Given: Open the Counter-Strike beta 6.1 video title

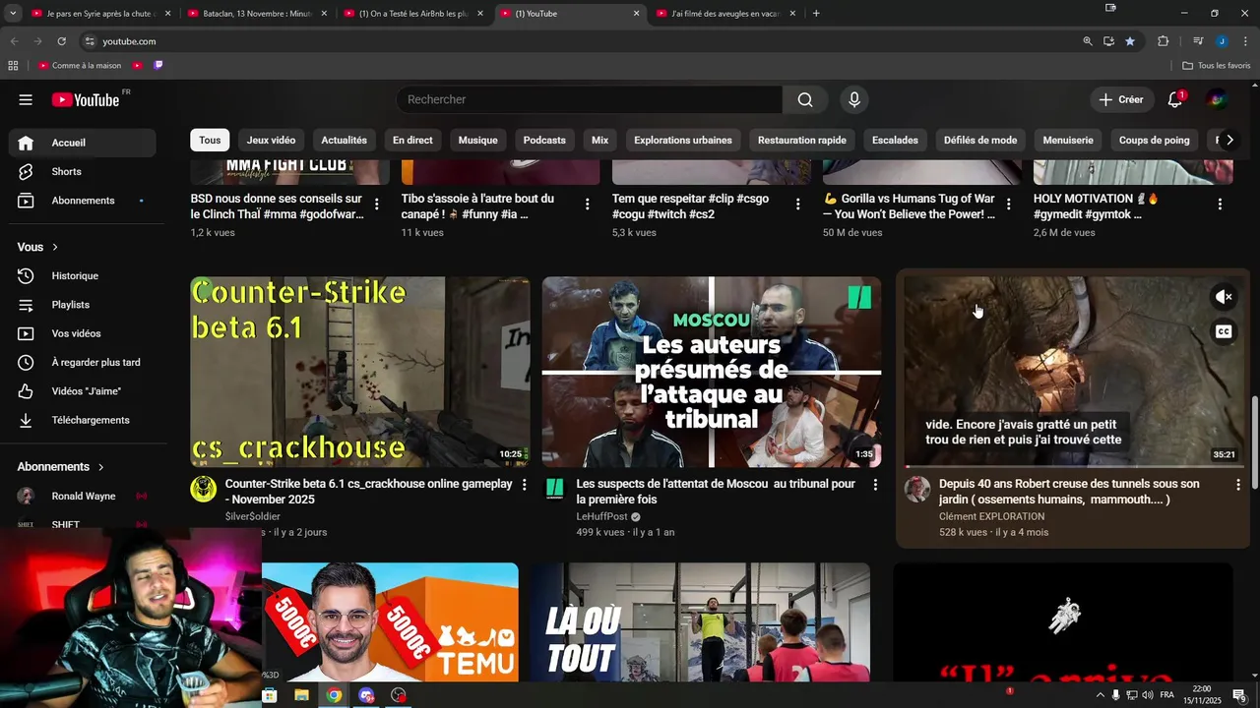Looking at the screenshot, I should pos(369,492).
